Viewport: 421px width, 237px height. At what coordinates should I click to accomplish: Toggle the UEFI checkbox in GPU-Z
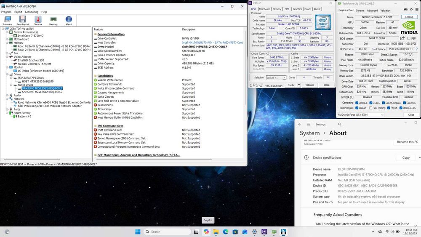[x=409, y=38]
